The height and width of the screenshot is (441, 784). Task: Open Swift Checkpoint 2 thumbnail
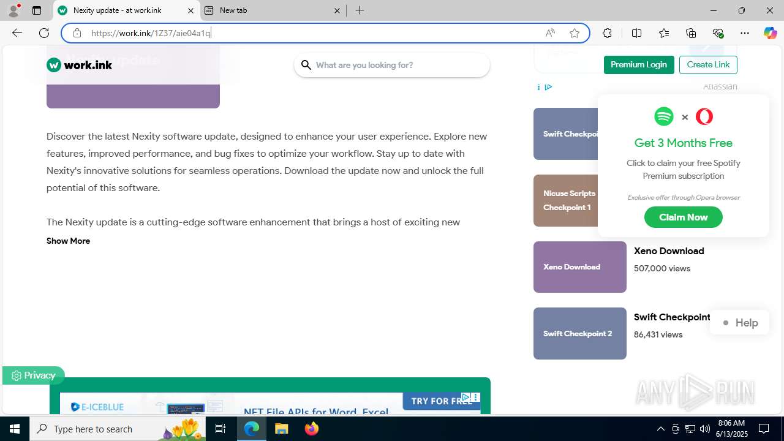point(580,333)
